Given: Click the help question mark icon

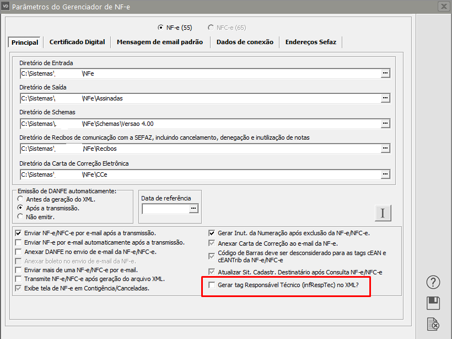Looking at the screenshot, I should pyautogui.click(x=433, y=283).
